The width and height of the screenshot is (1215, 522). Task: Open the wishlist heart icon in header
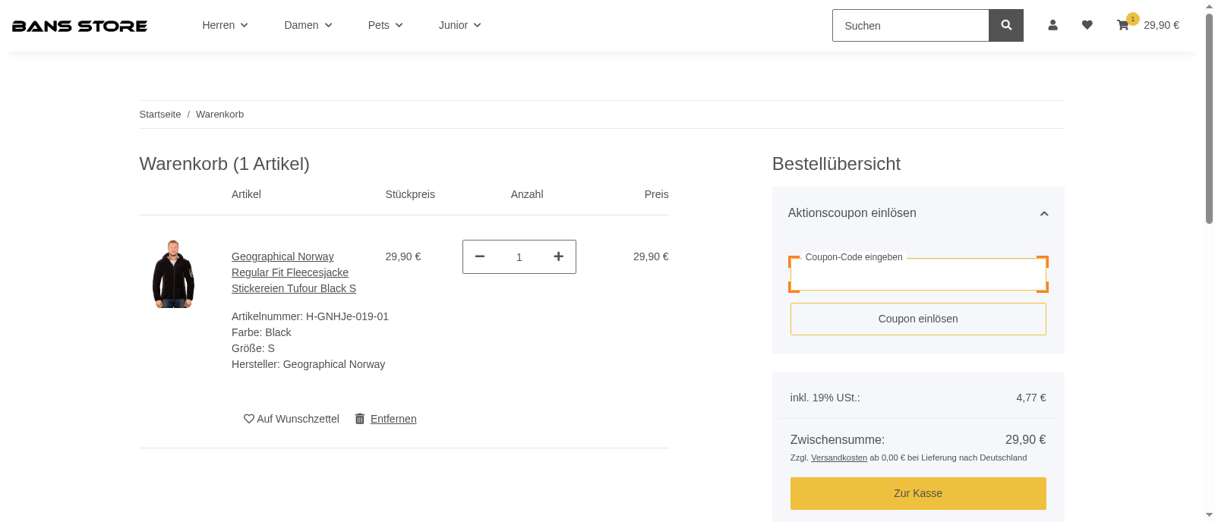click(1087, 25)
